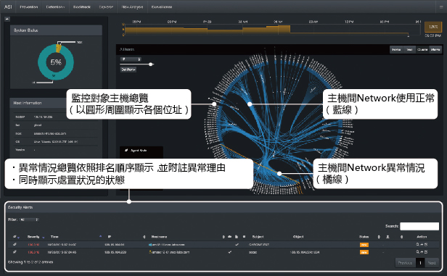Click the ASI logo in the top bar
The height and width of the screenshot is (276, 447).
pyautogui.click(x=8, y=7)
